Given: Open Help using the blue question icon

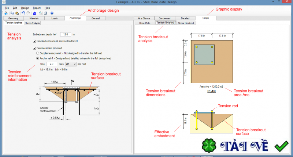Looking at the screenshot, I should pyautogui.click(x=52, y=13).
